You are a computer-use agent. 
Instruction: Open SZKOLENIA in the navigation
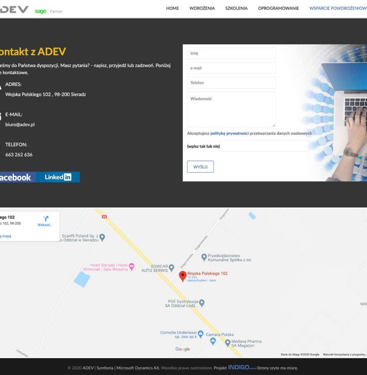236,8
